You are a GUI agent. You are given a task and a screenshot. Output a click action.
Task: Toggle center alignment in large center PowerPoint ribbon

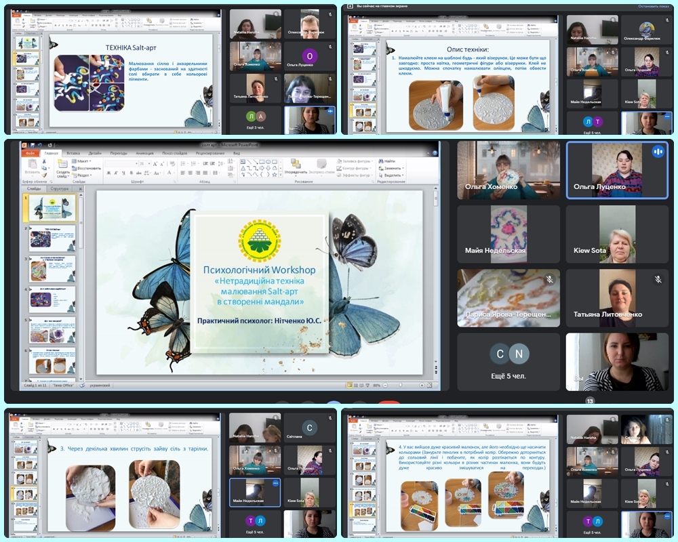click(x=190, y=173)
